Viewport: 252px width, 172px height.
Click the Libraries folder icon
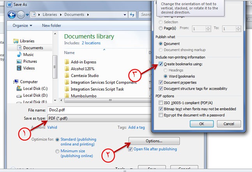tap(16, 41)
